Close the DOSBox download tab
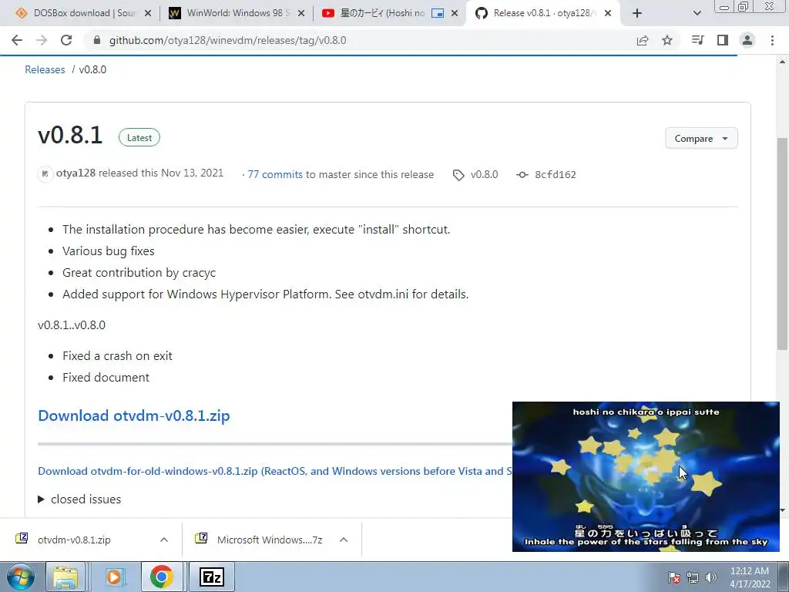 (x=148, y=14)
